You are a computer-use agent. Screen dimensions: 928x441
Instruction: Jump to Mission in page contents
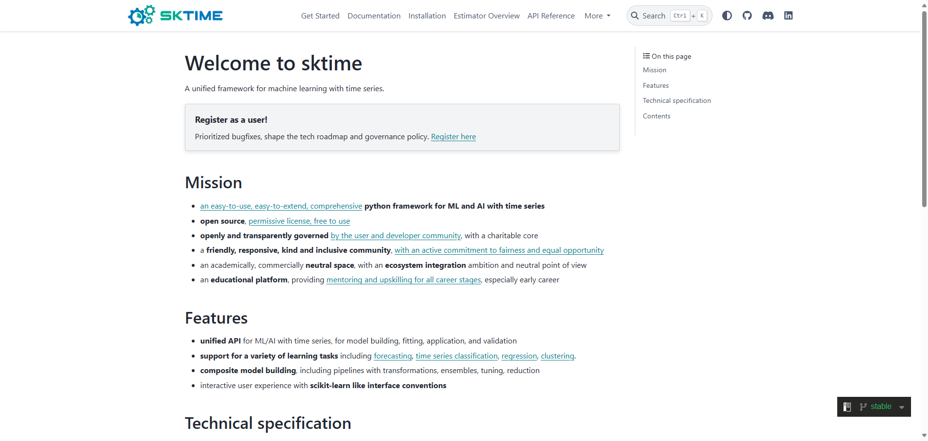pyautogui.click(x=655, y=70)
